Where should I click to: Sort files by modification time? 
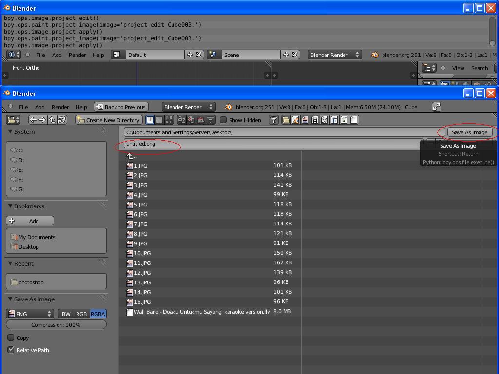click(201, 120)
